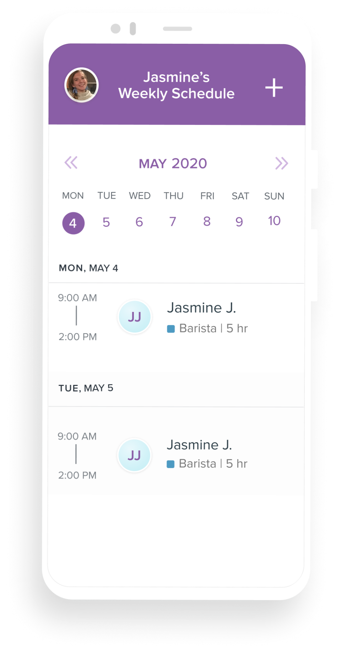Choose Thursday the 7th
Viewport: 341px width, 652px height.
coord(173,222)
